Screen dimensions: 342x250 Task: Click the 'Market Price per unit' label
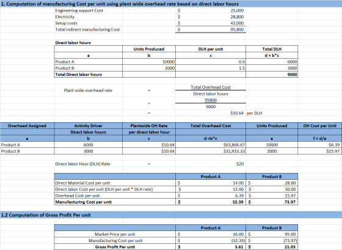pos(115,234)
